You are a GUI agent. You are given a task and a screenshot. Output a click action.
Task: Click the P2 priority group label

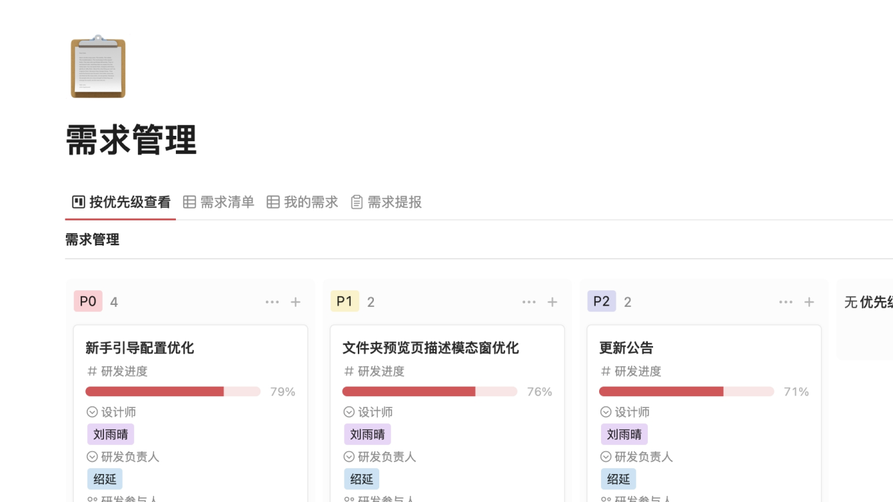pos(601,302)
